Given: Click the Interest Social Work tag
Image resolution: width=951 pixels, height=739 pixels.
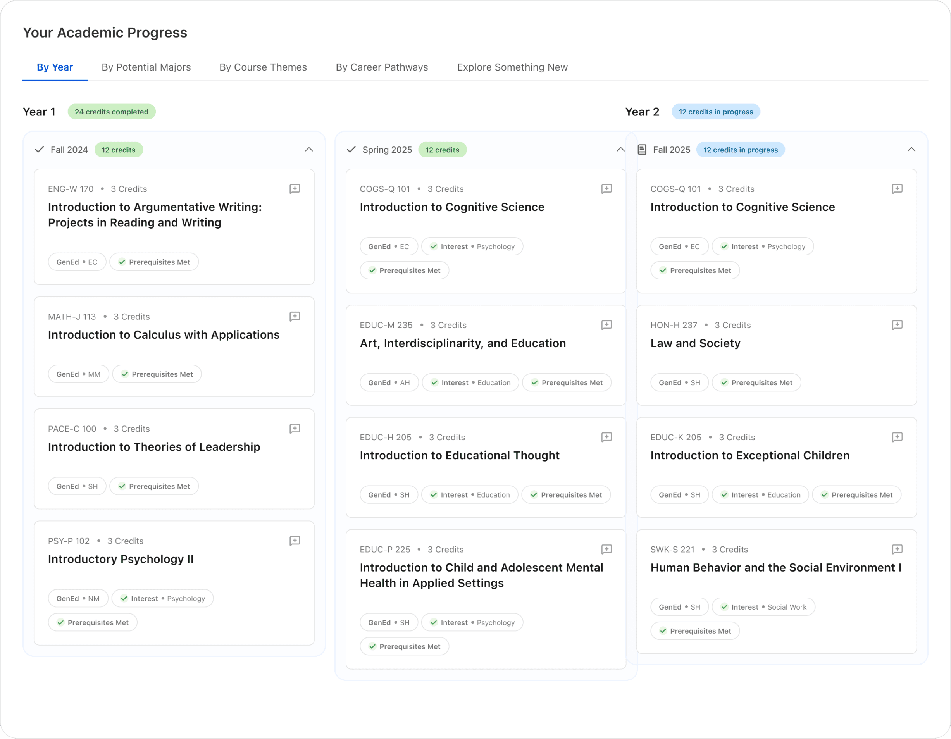Looking at the screenshot, I should [763, 607].
